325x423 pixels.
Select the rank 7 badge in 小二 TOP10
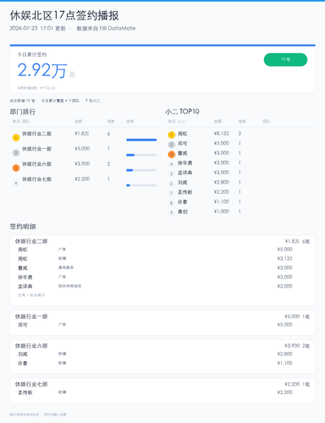171,194
